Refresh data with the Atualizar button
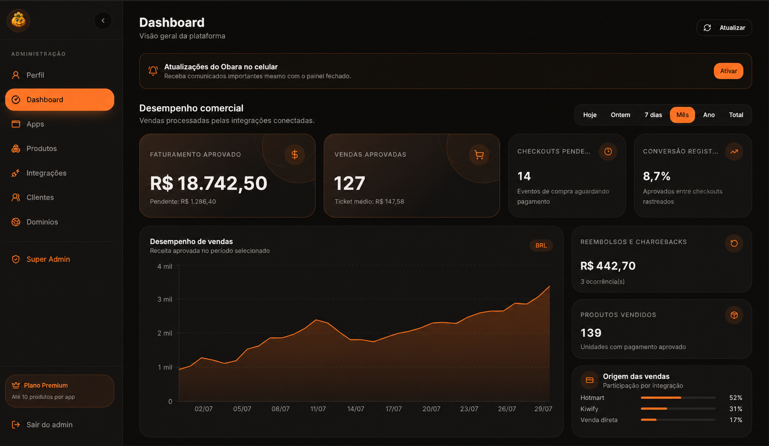 tap(724, 28)
